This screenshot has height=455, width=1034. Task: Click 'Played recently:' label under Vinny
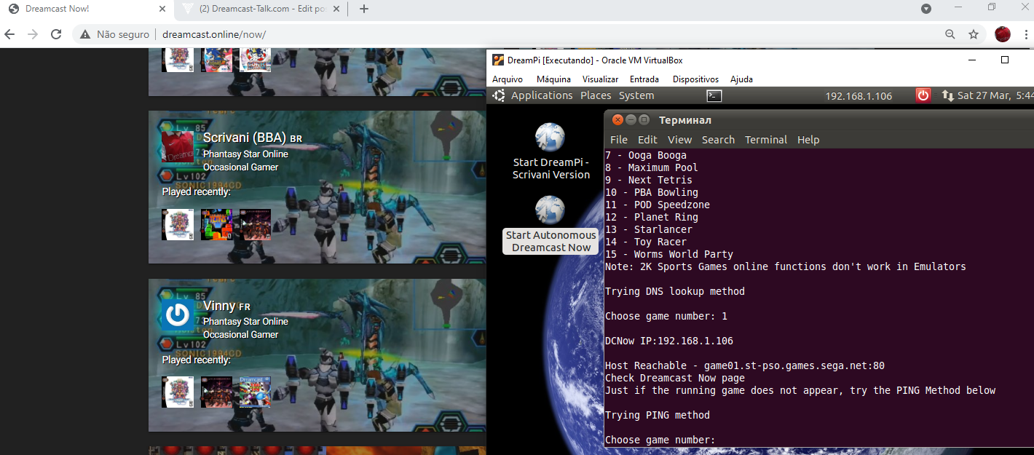click(197, 360)
